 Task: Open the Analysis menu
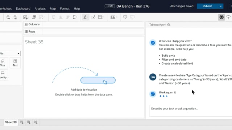[x=40, y=9]
